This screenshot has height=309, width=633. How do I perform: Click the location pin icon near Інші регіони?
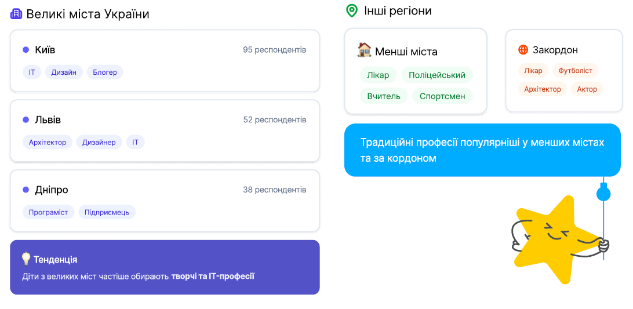[351, 10]
